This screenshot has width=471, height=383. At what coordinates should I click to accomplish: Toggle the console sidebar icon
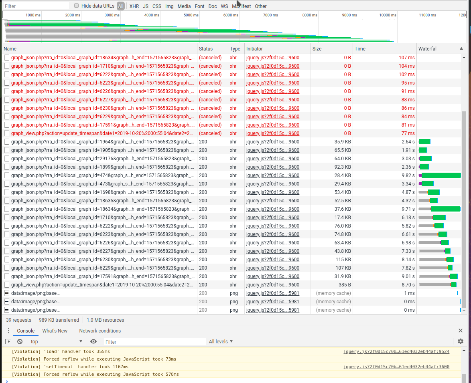point(8,341)
